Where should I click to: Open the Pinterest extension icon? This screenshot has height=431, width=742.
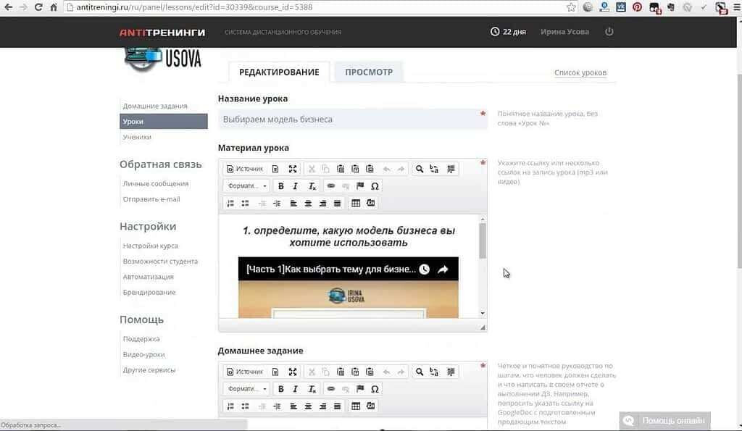tap(638, 7)
